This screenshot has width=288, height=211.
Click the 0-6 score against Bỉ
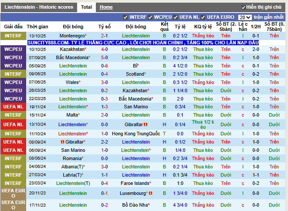(104, 66)
